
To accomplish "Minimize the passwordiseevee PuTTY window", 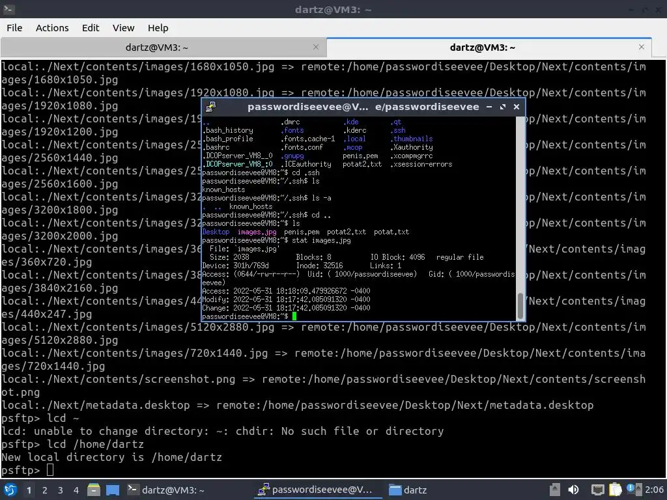I will [489, 107].
